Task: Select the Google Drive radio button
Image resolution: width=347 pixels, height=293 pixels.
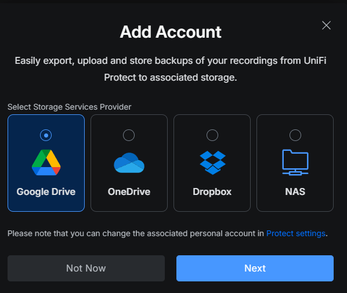Action: pyautogui.click(x=46, y=135)
